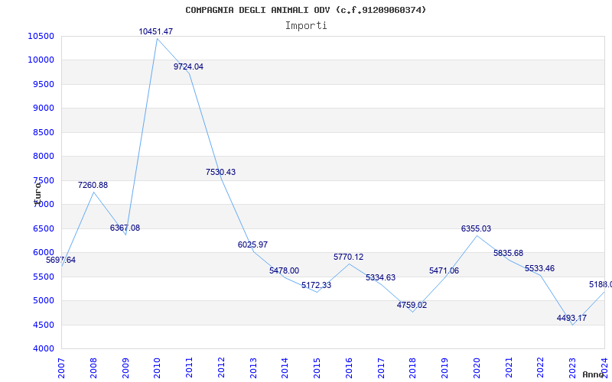612x382 pixels.
Task: Click the x-axis year 2010
Action: [x=157, y=368]
